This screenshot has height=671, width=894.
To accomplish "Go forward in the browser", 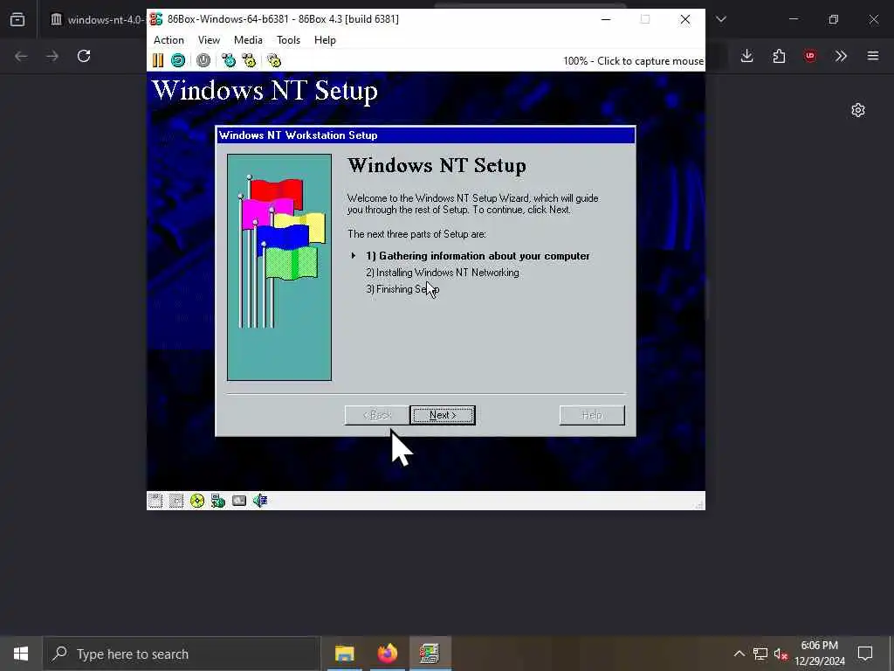I will click(x=52, y=56).
